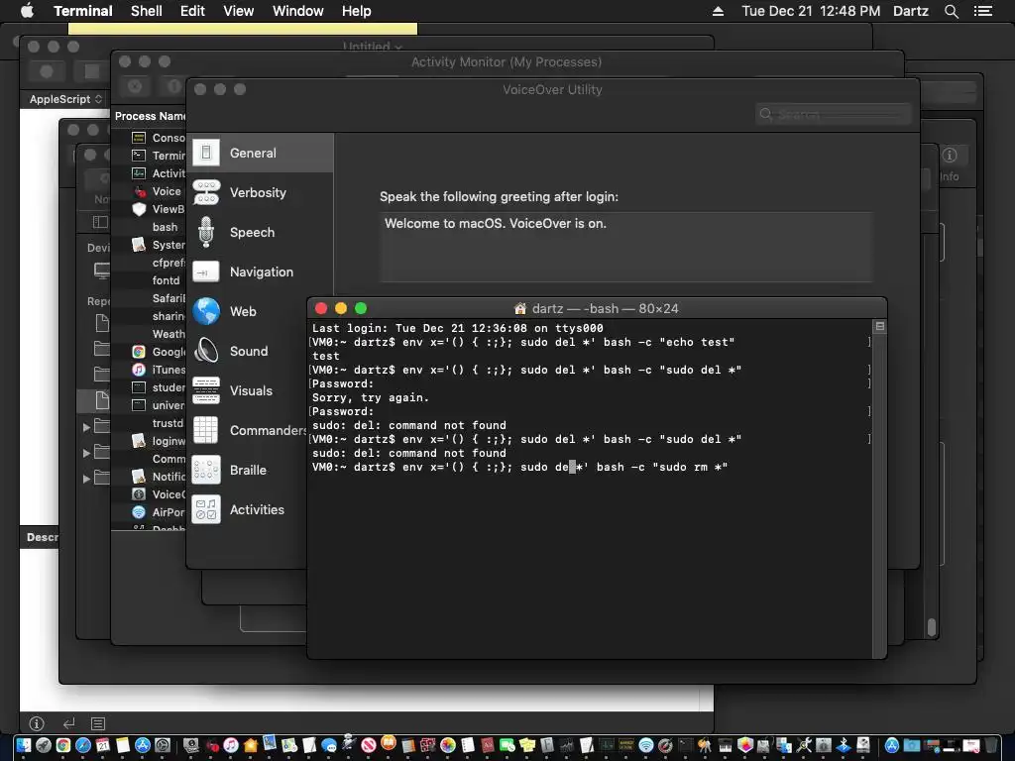
Task: Show Script Editor description info button
Action: [x=37, y=722]
